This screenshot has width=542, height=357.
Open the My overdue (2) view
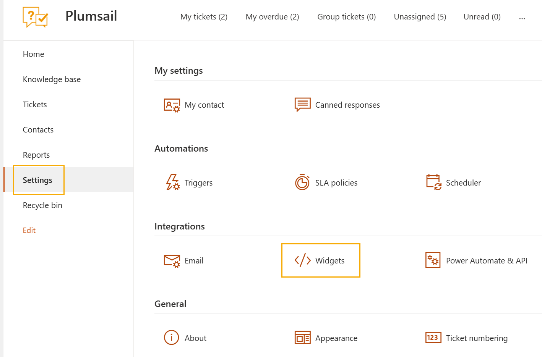pyautogui.click(x=272, y=17)
